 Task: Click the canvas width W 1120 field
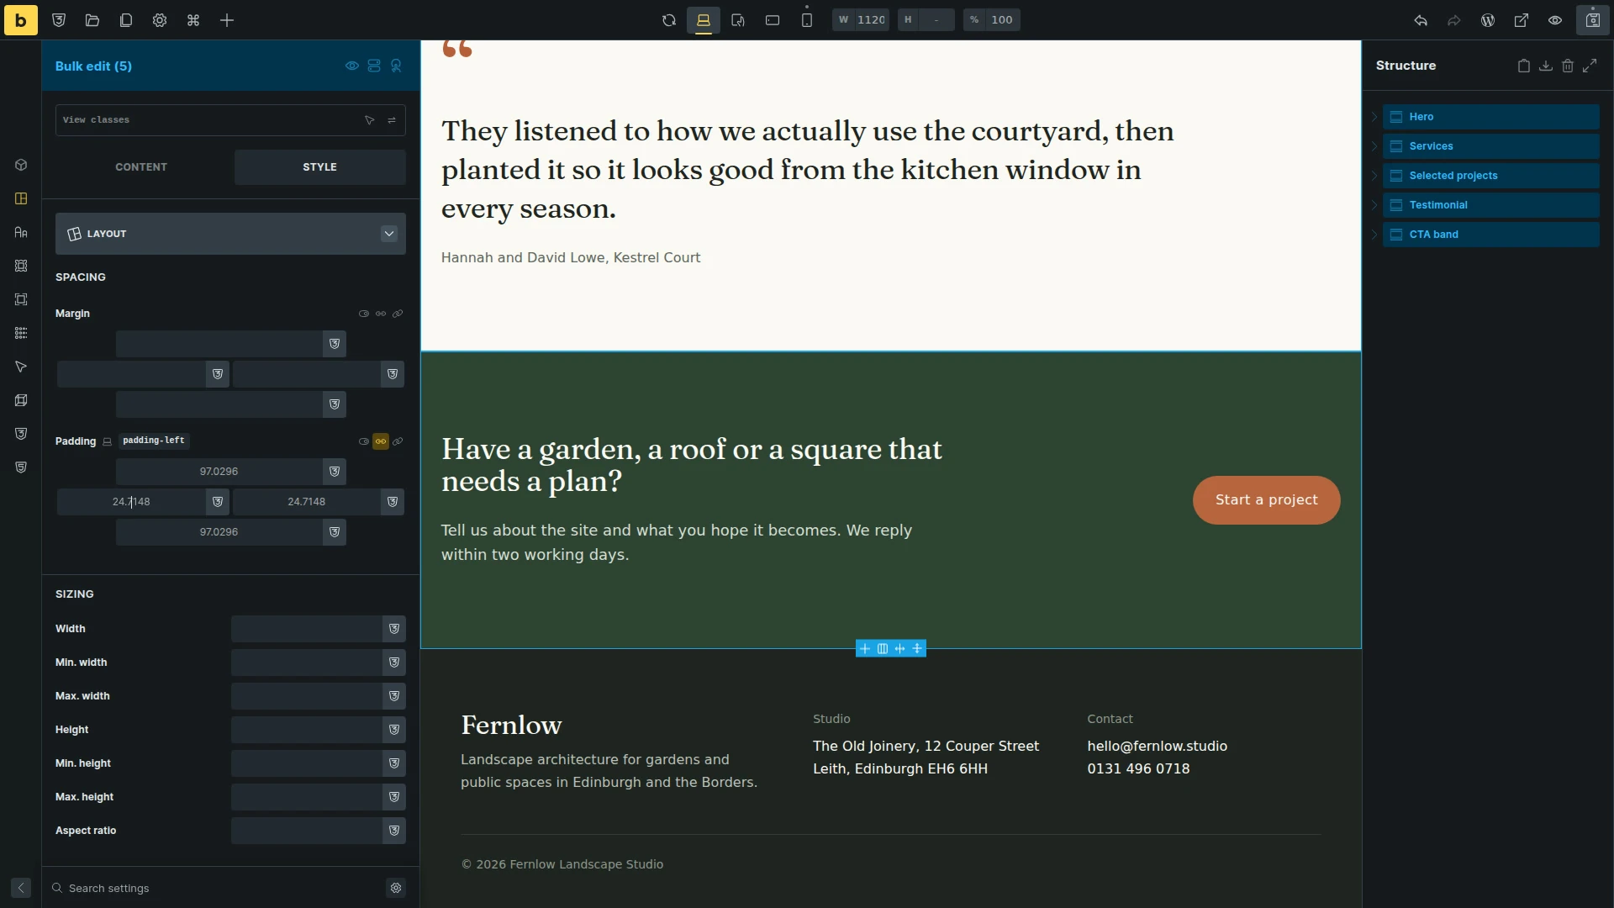(x=861, y=20)
